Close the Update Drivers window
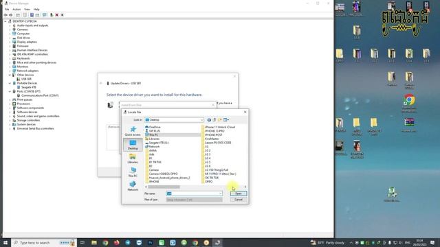The image size is (440, 247). pos(234,76)
